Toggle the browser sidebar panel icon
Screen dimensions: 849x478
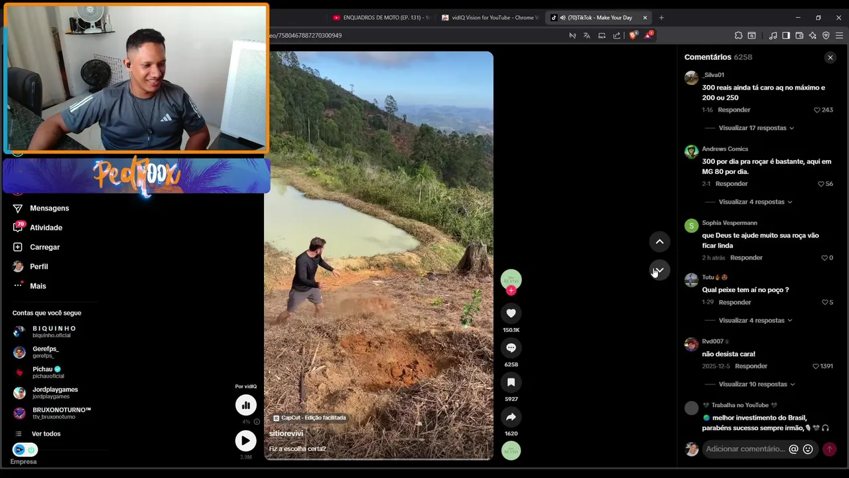786,36
